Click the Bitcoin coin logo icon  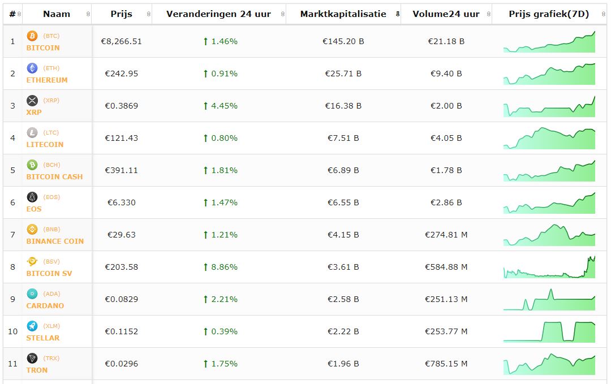32,36
